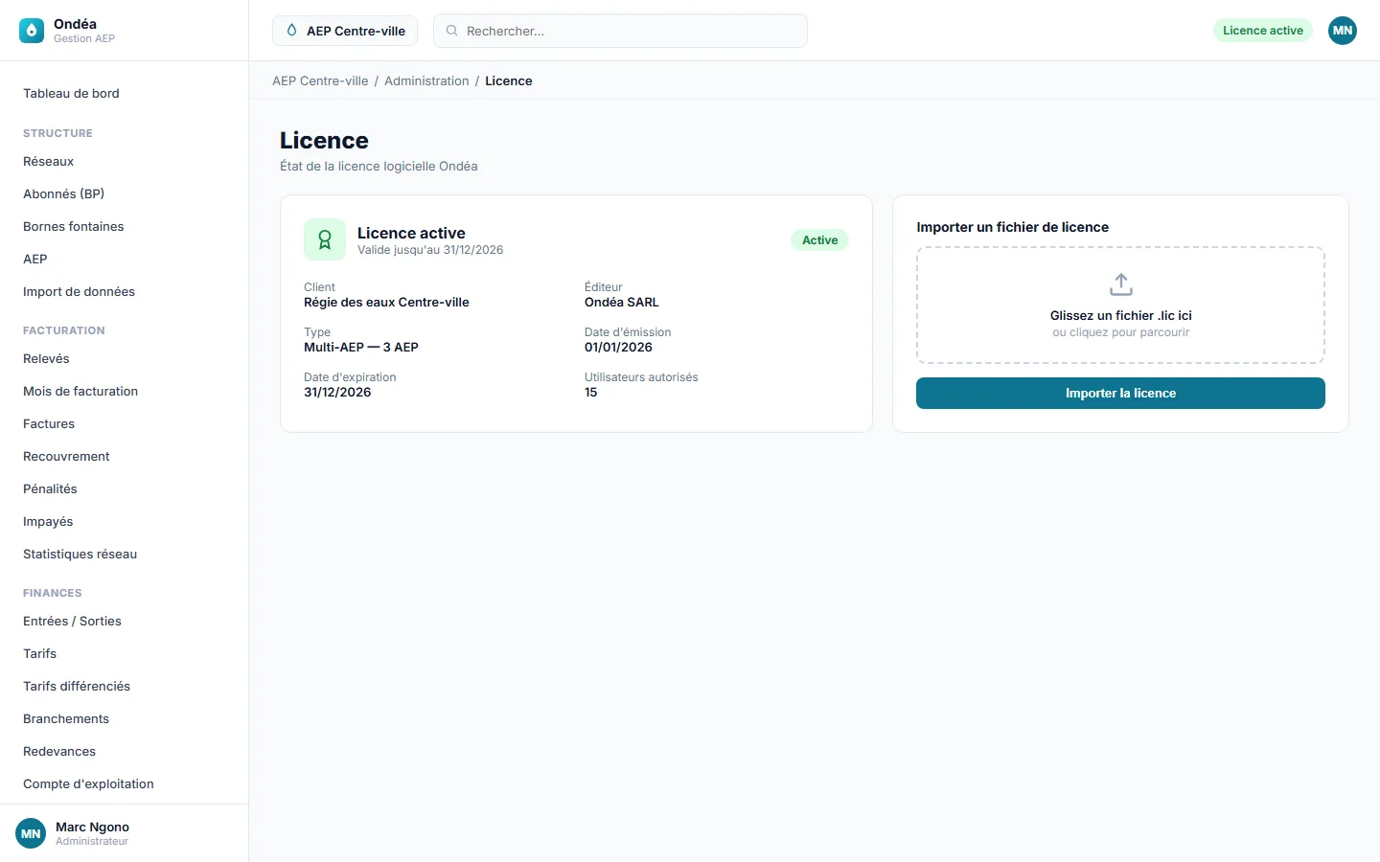
Task: Click the Date d'expiration value 31/12/2026
Action: coord(337,393)
